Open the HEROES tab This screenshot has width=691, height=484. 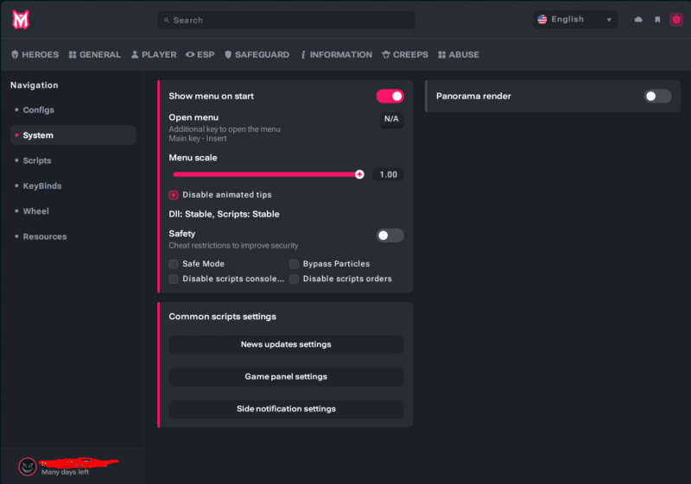pyautogui.click(x=35, y=54)
